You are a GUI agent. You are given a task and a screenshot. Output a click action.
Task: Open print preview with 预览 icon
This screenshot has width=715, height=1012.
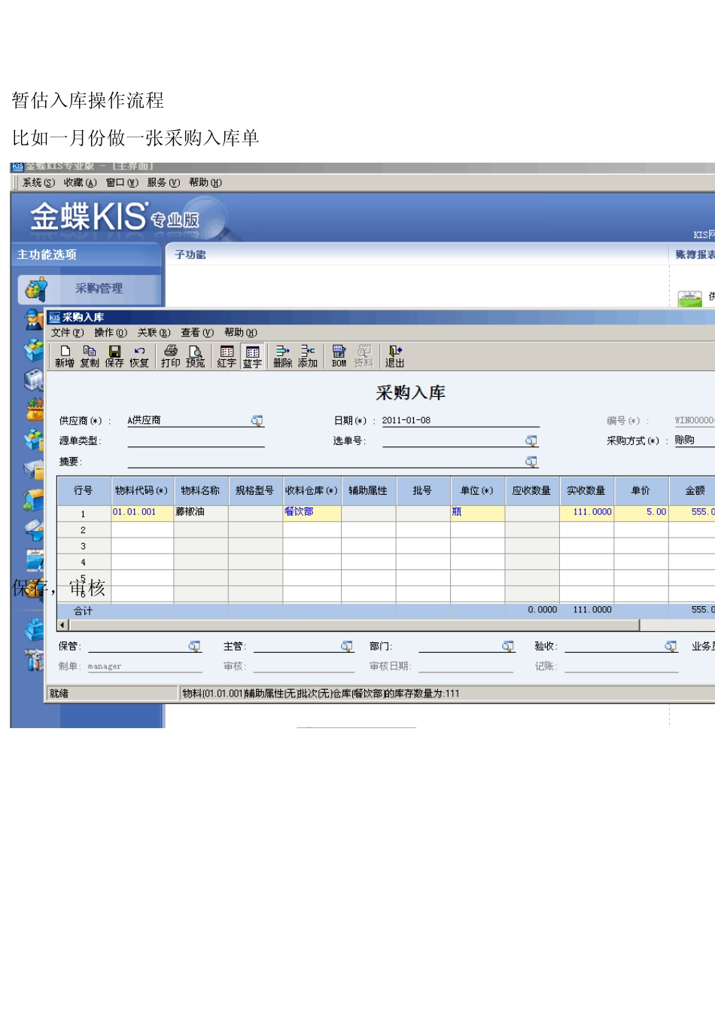196,356
